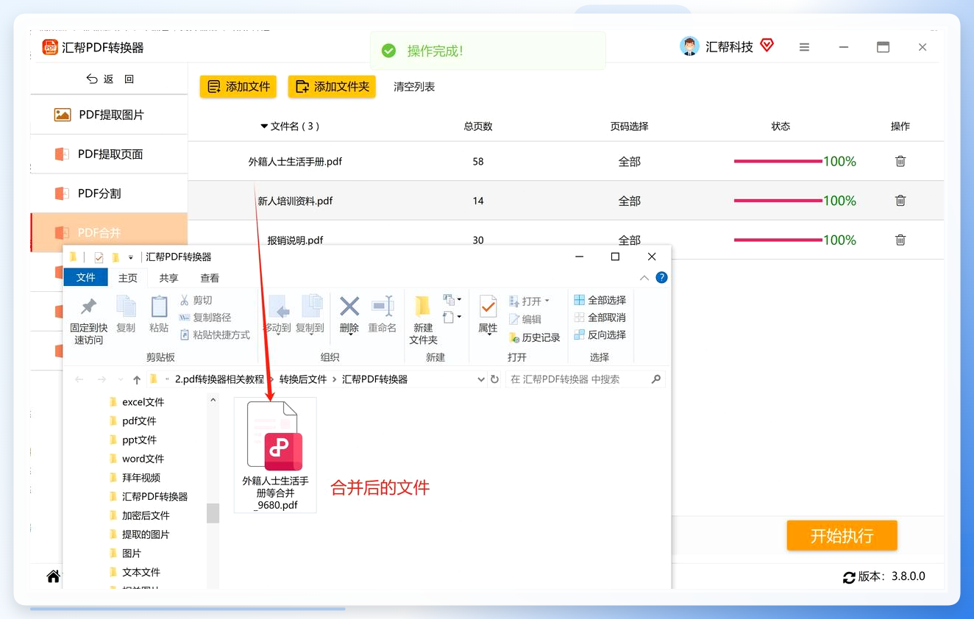Click 全部选择 in the Explorer ribbon
This screenshot has width=974, height=619.
pos(600,300)
